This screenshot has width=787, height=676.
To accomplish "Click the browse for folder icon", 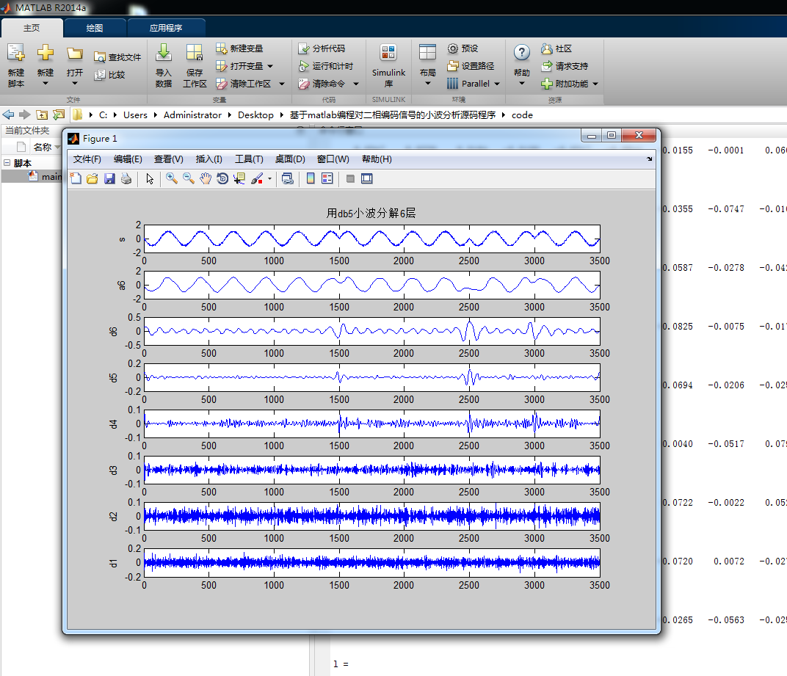I will point(59,115).
